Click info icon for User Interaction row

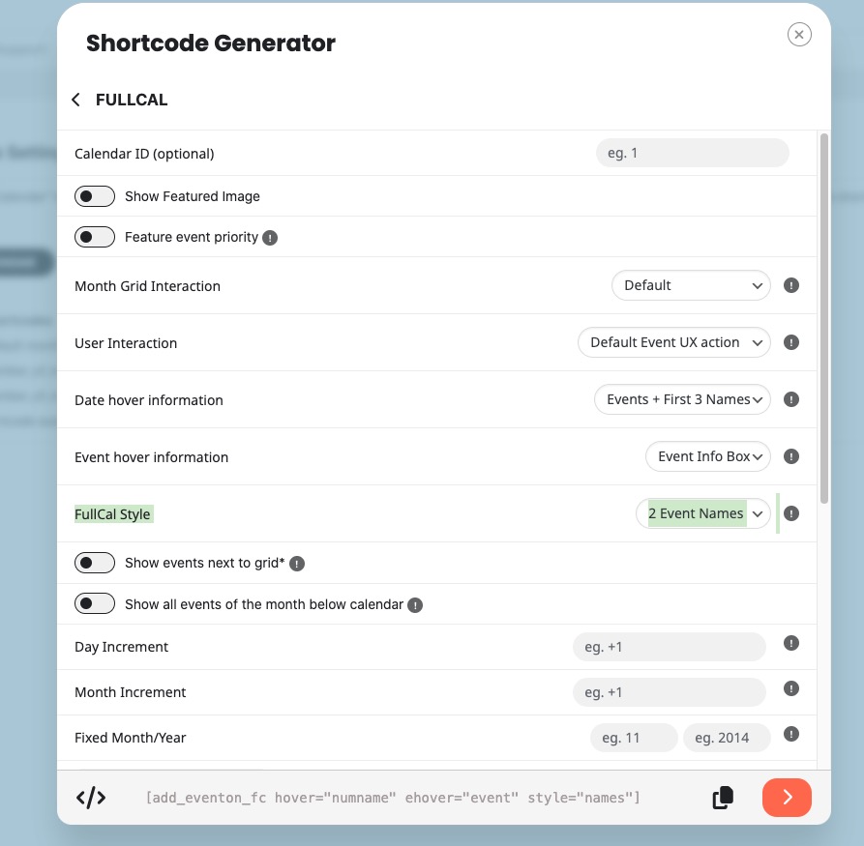pos(790,342)
